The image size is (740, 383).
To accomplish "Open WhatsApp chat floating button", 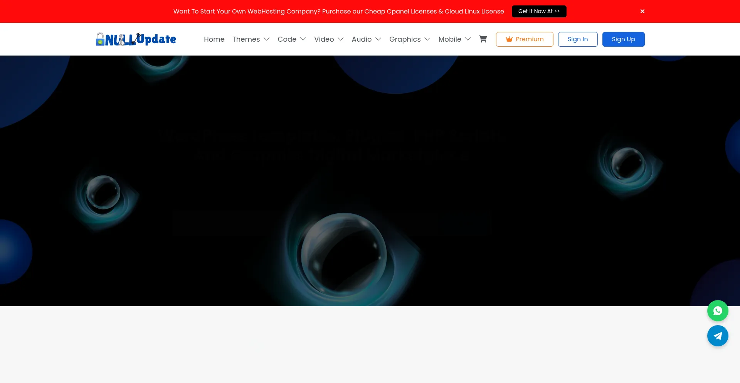I will point(717,311).
